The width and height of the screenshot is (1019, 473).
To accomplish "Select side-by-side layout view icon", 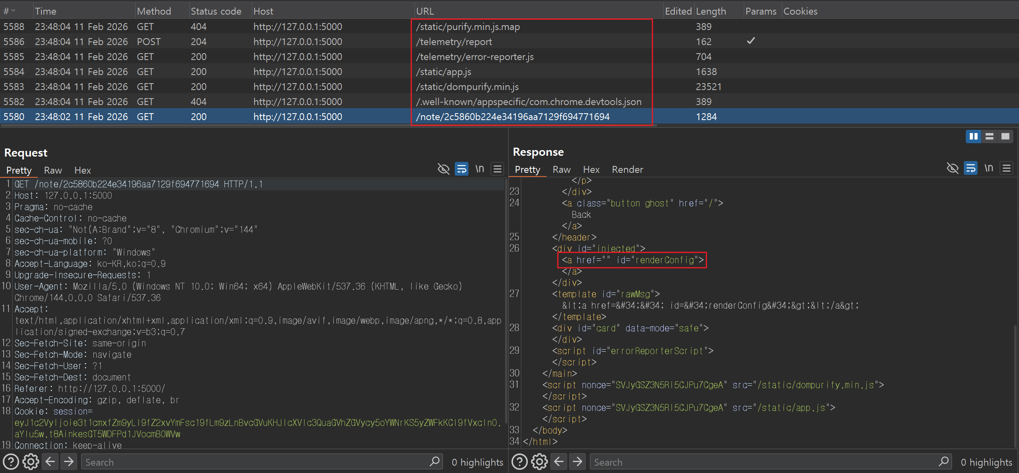I will coord(974,136).
